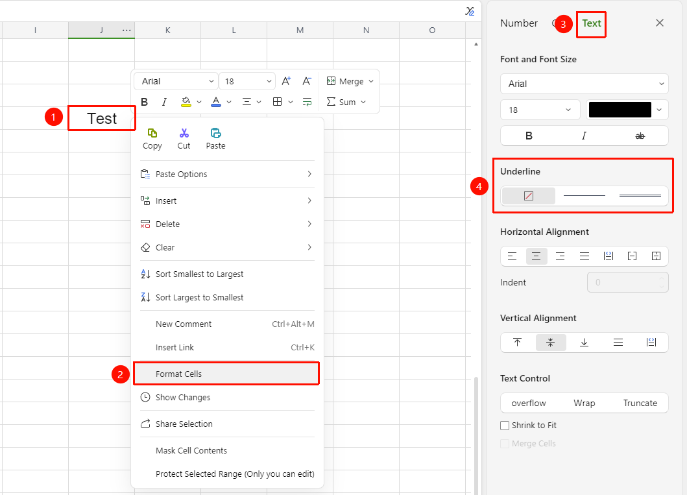The height and width of the screenshot is (495, 687).
Task: Click the horizontal align icon in floating toolbar
Action: 247,102
